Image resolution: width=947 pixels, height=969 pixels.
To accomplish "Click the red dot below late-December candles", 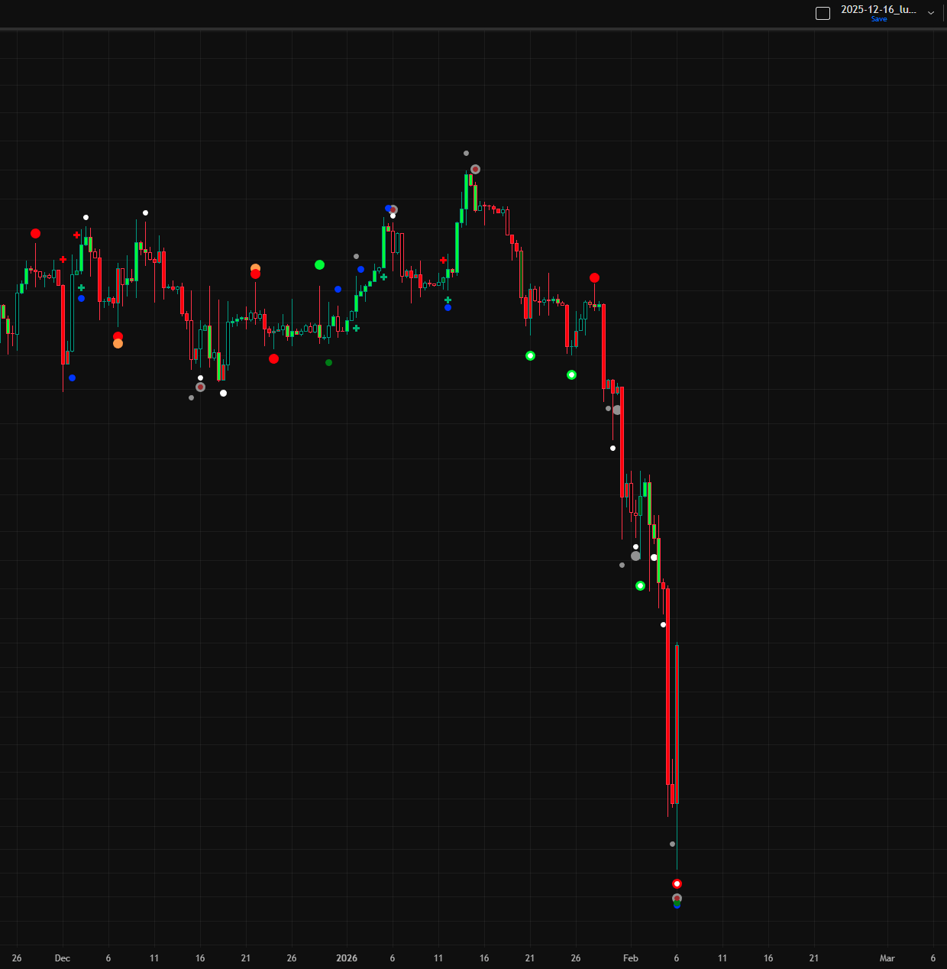I will point(273,359).
